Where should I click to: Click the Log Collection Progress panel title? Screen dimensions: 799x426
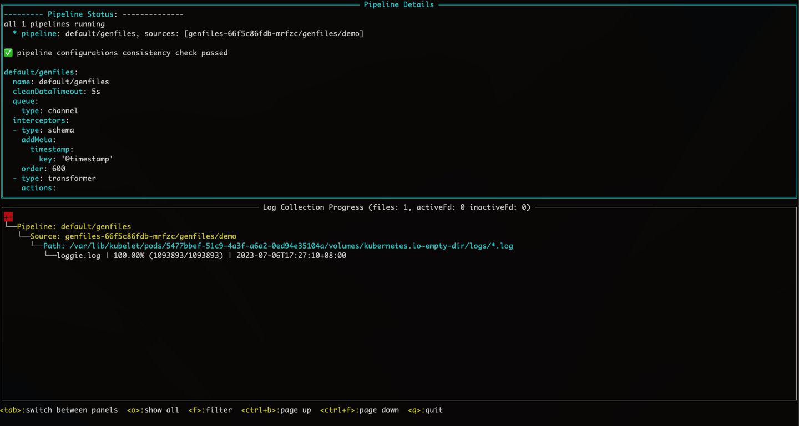point(396,207)
